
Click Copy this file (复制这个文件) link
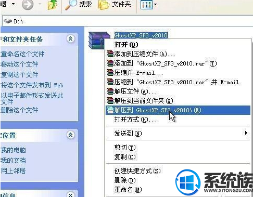click(19, 75)
